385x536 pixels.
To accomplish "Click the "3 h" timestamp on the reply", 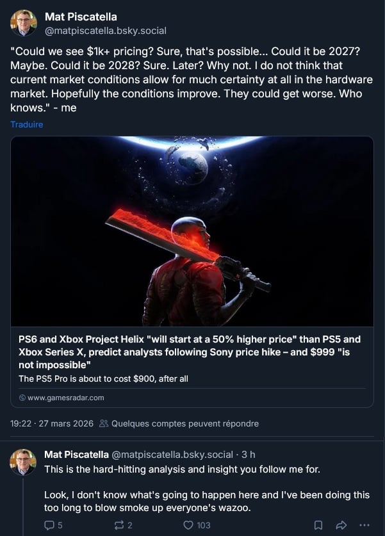I will [x=248, y=455].
